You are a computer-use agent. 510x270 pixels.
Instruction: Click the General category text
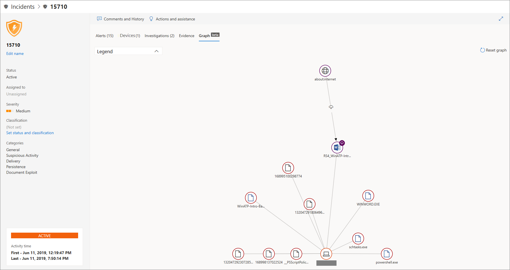[x=13, y=150]
